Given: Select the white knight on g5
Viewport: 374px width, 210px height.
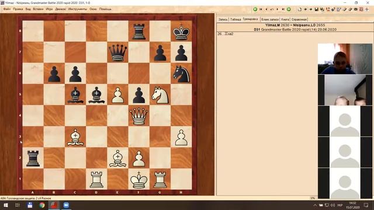Looking at the screenshot, I should click(x=160, y=94).
